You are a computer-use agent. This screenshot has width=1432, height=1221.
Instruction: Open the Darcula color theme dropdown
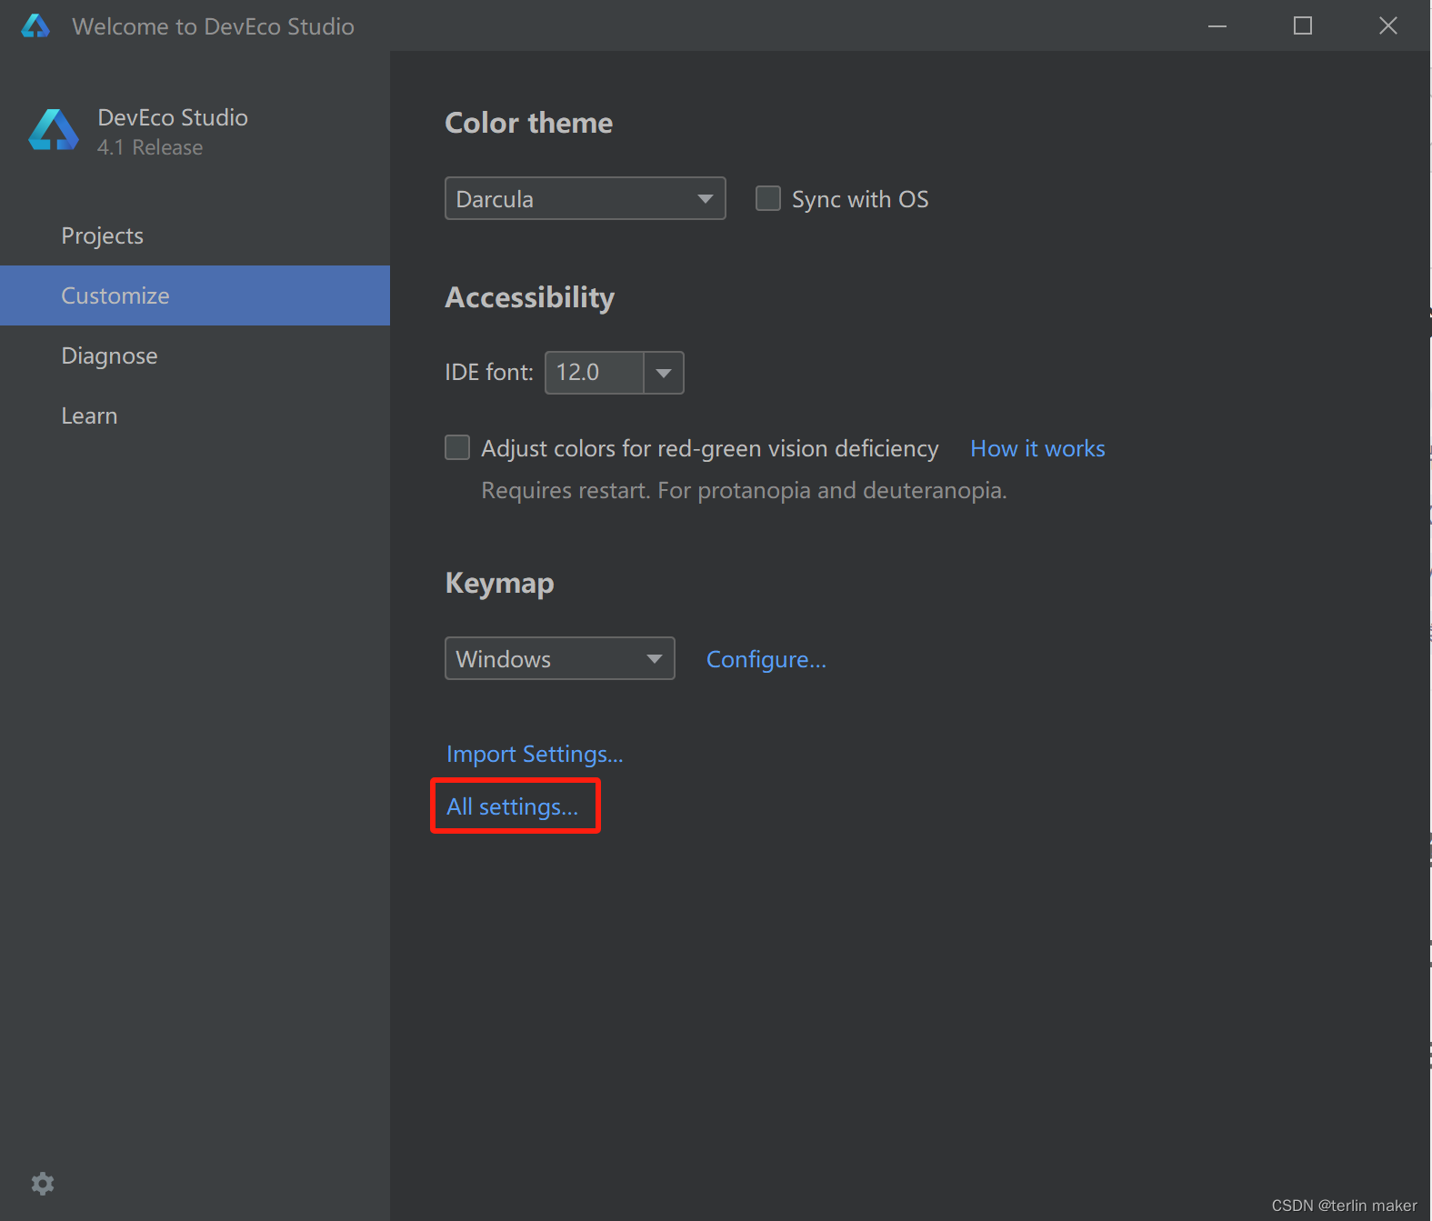coord(585,198)
